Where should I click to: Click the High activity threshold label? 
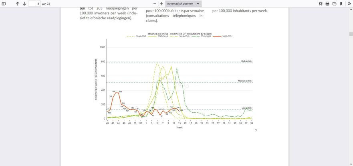point(247,61)
